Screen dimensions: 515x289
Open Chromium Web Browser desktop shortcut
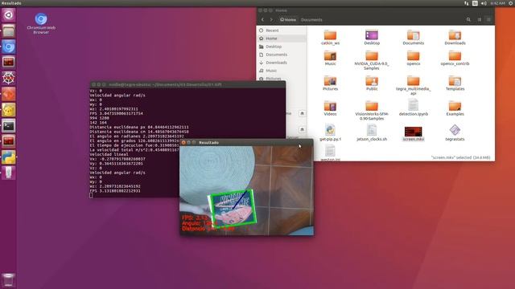41,23
